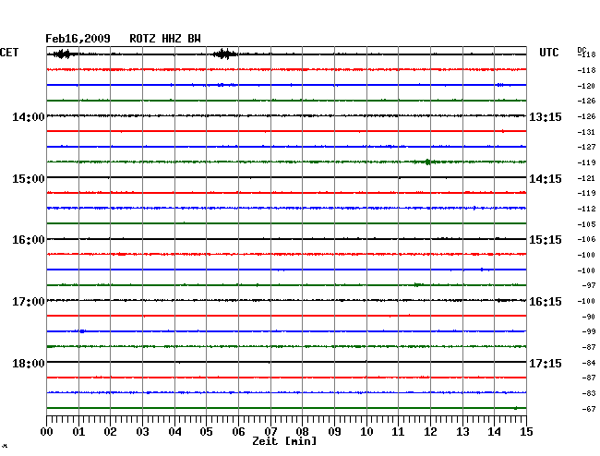
Task: Click the blue trace spike just after minute 01
Action: coord(82,331)
